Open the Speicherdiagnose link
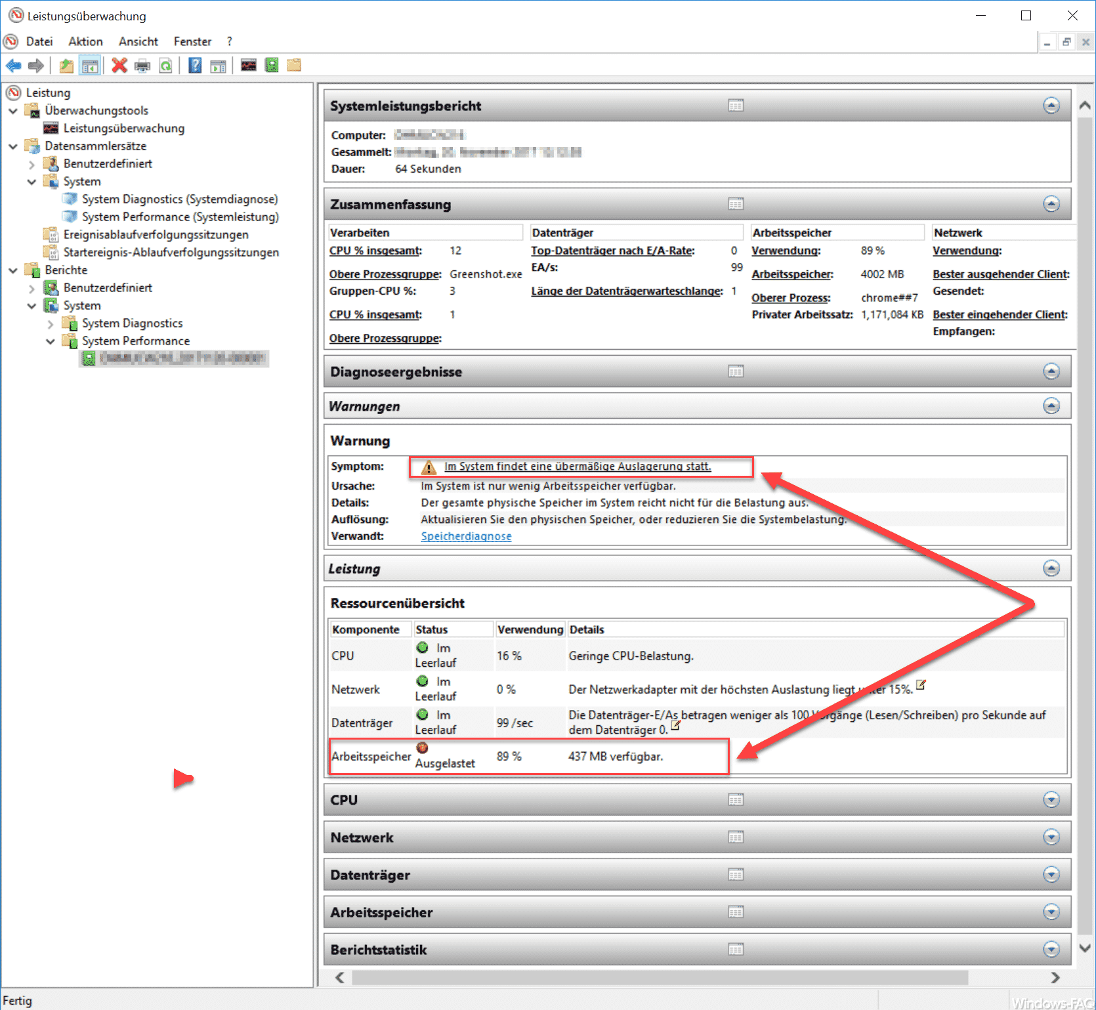The width and height of the screenshot is (1096, 1010). pyautogui.click(x=466, y=536)
